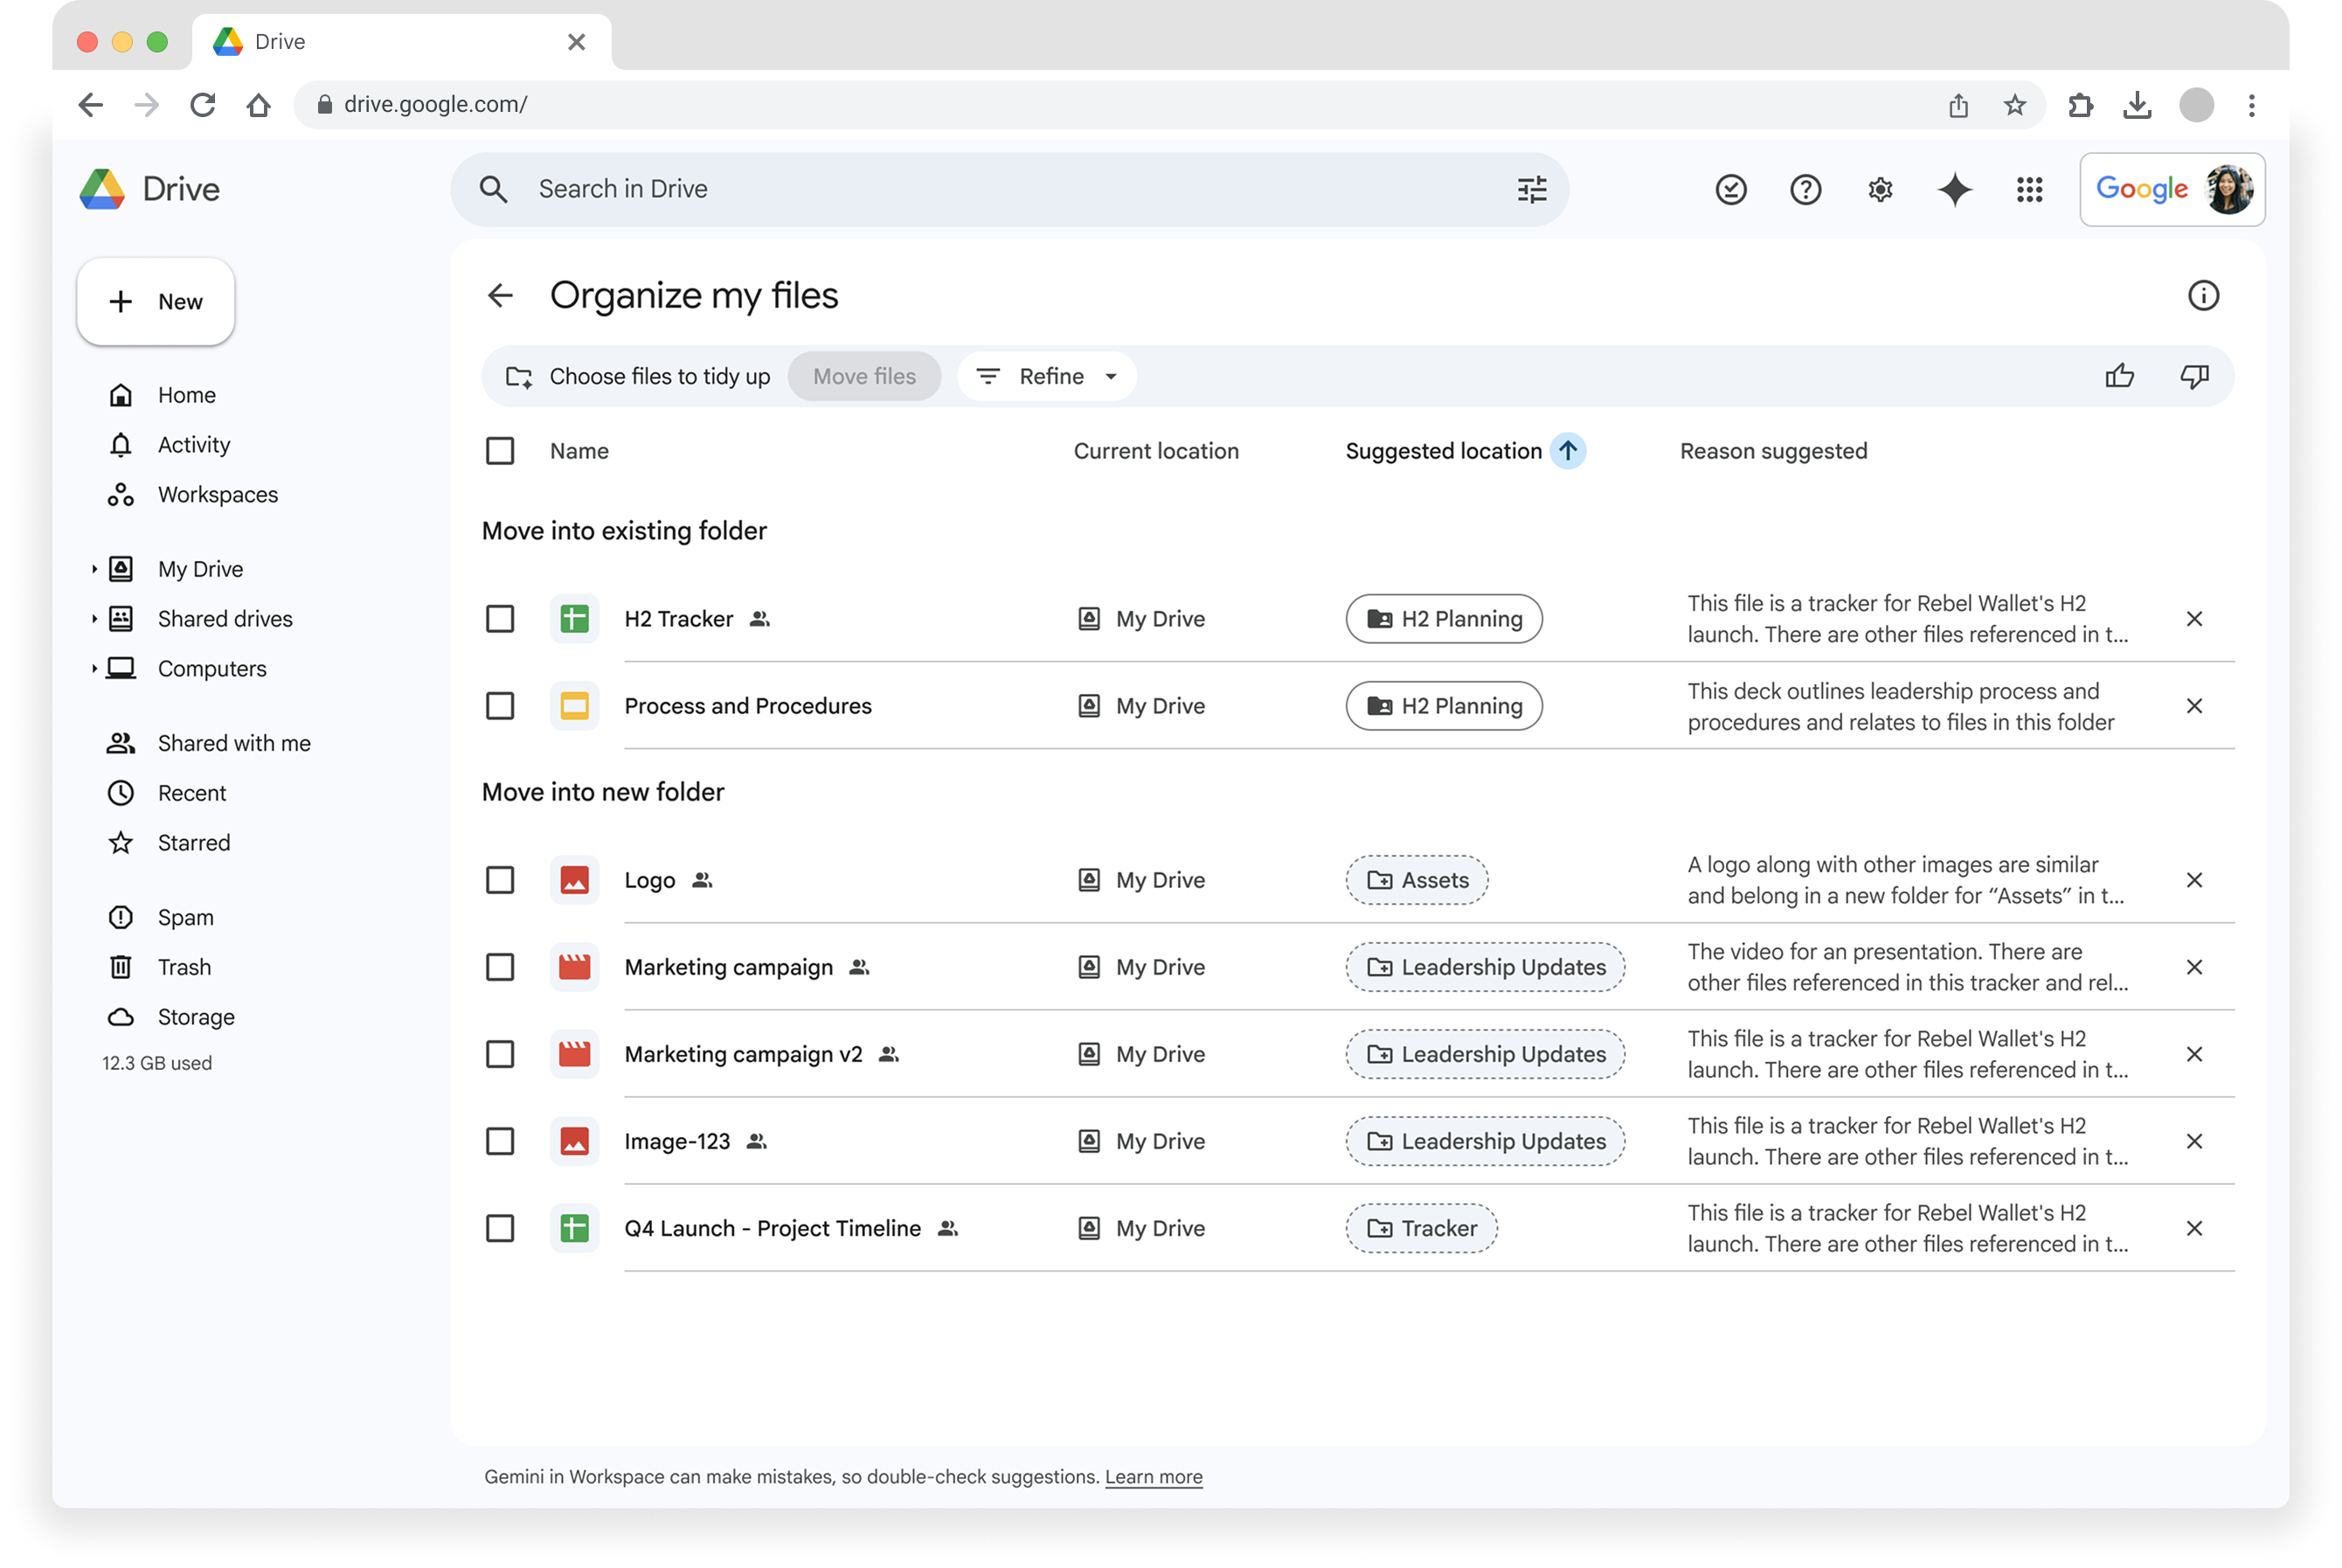Select the checkbox next to Logo
This screenshot has height=1568, width=2342.
(500, 880)
